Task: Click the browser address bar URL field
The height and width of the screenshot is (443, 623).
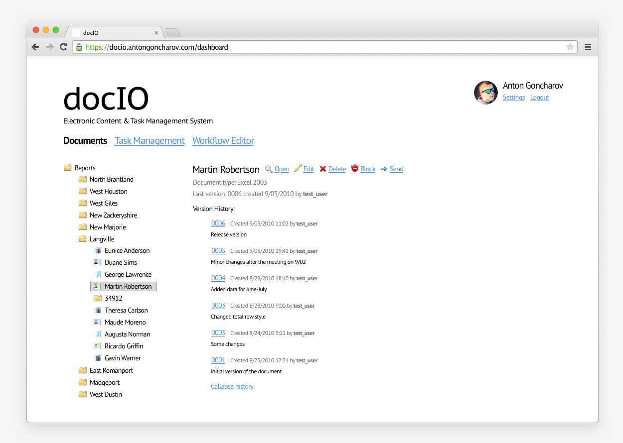Action: [x=319, y=47]
